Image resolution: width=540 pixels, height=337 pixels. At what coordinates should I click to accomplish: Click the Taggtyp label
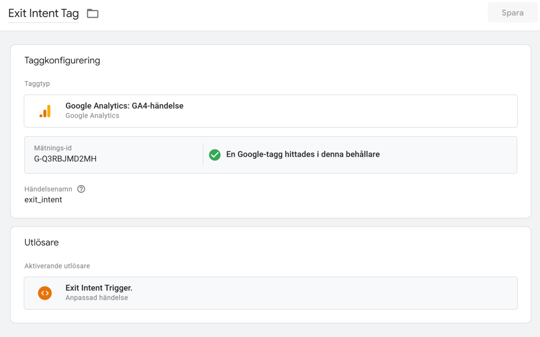pos(37,84)
